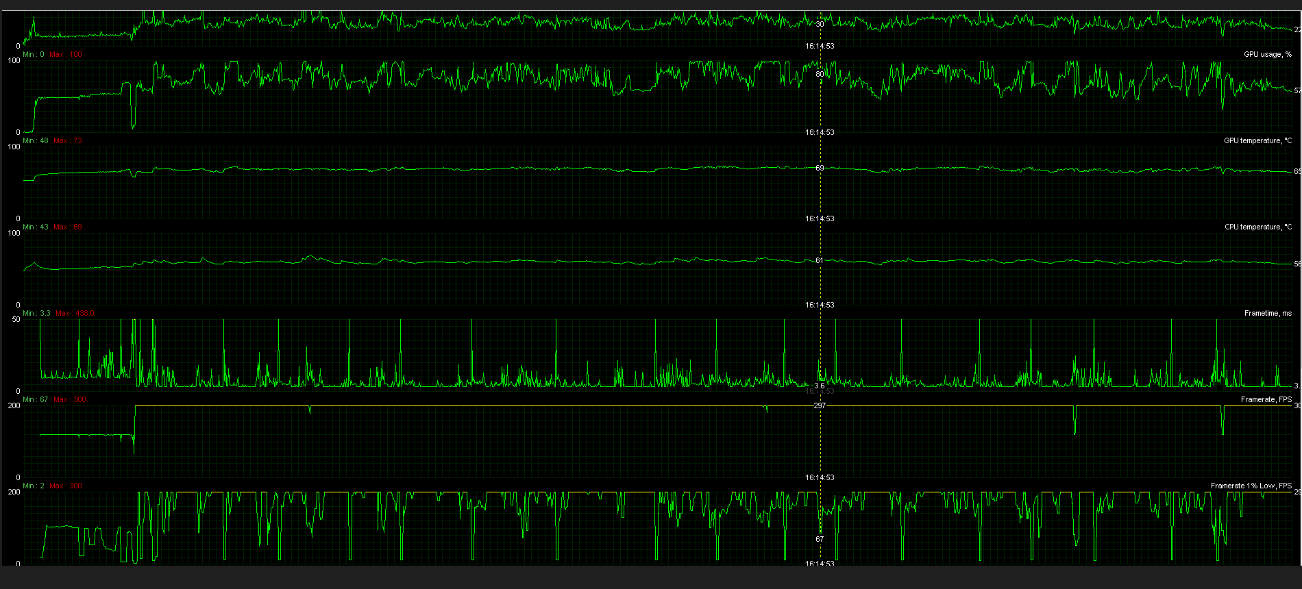
Task: Select the "Min : 3.3" frametime readout
Action: 37,313
